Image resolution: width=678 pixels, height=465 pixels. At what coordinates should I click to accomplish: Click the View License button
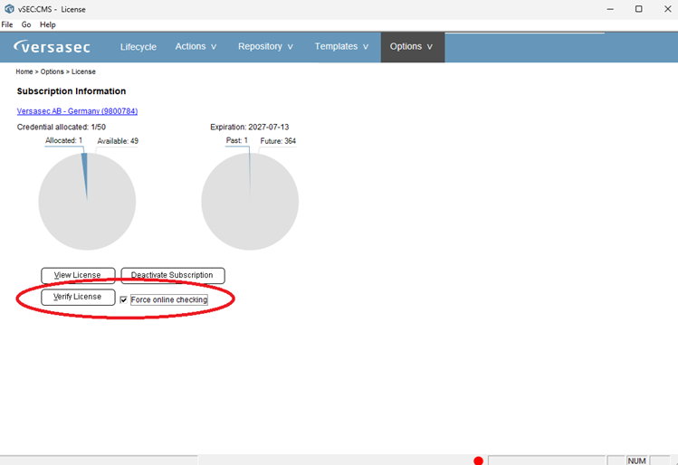(78, 275)
